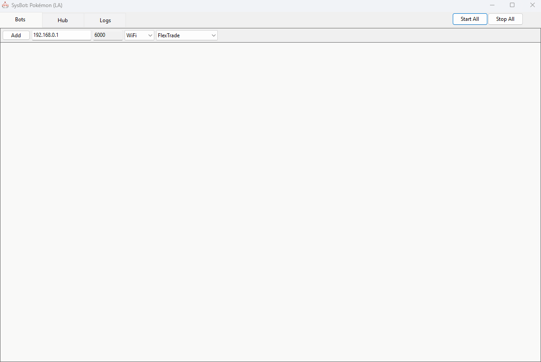Expand the arrow on the WiFi selector

pos(150,35)
